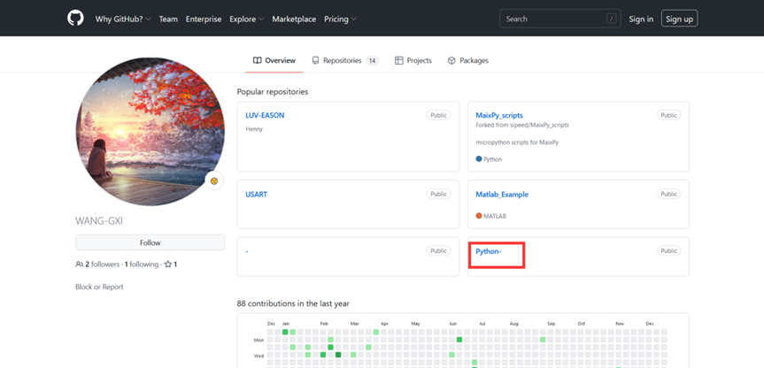This screenshot has width=764, height=368.
Task: Open the Marketplace menu item
Action: click(x=293, y=19)
